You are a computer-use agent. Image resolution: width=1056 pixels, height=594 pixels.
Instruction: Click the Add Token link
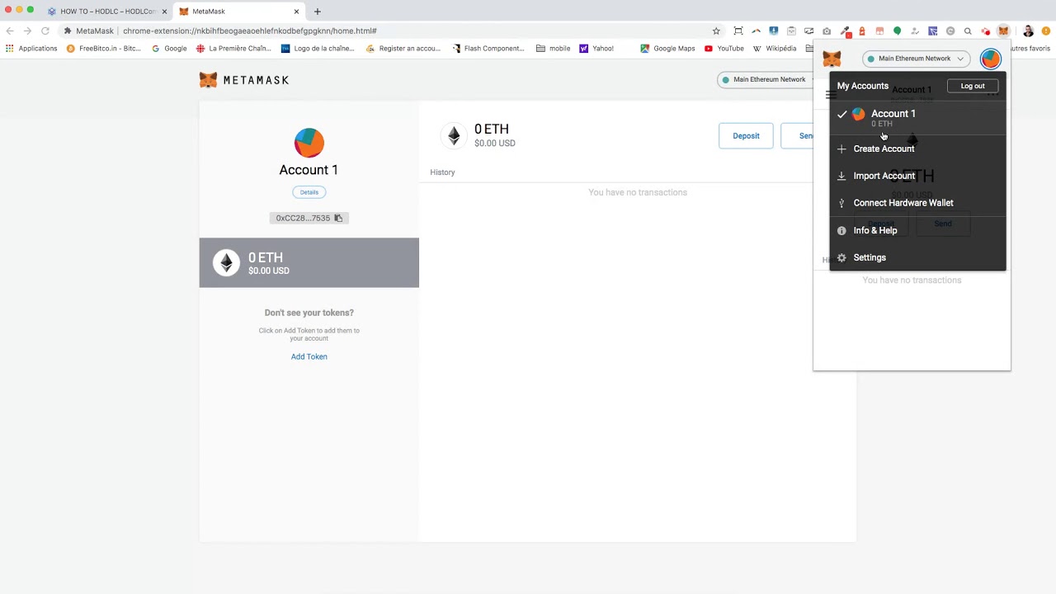point(309,356)
